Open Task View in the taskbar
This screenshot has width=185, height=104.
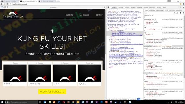click(x=40, y=102)
